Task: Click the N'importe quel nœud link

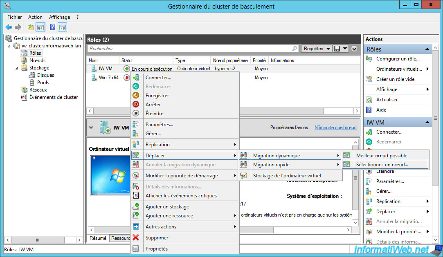Action: click(x=335, y=127)
